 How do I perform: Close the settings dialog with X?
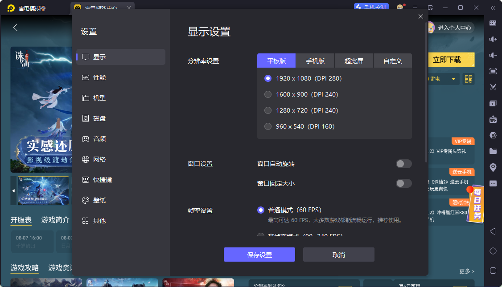click(x=421, y=16)
